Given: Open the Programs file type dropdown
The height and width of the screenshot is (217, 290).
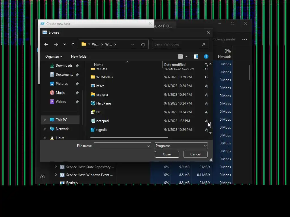Looking at the screenshot, I should pos(181,146).
